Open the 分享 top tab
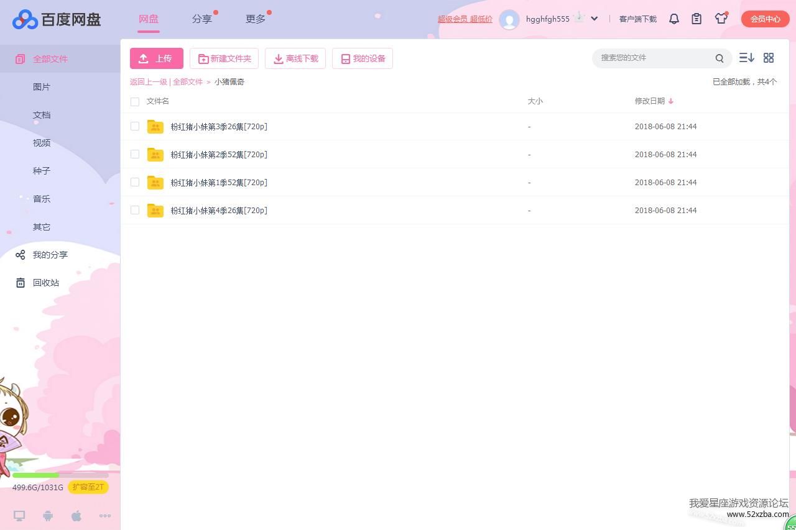 (202, 19)
